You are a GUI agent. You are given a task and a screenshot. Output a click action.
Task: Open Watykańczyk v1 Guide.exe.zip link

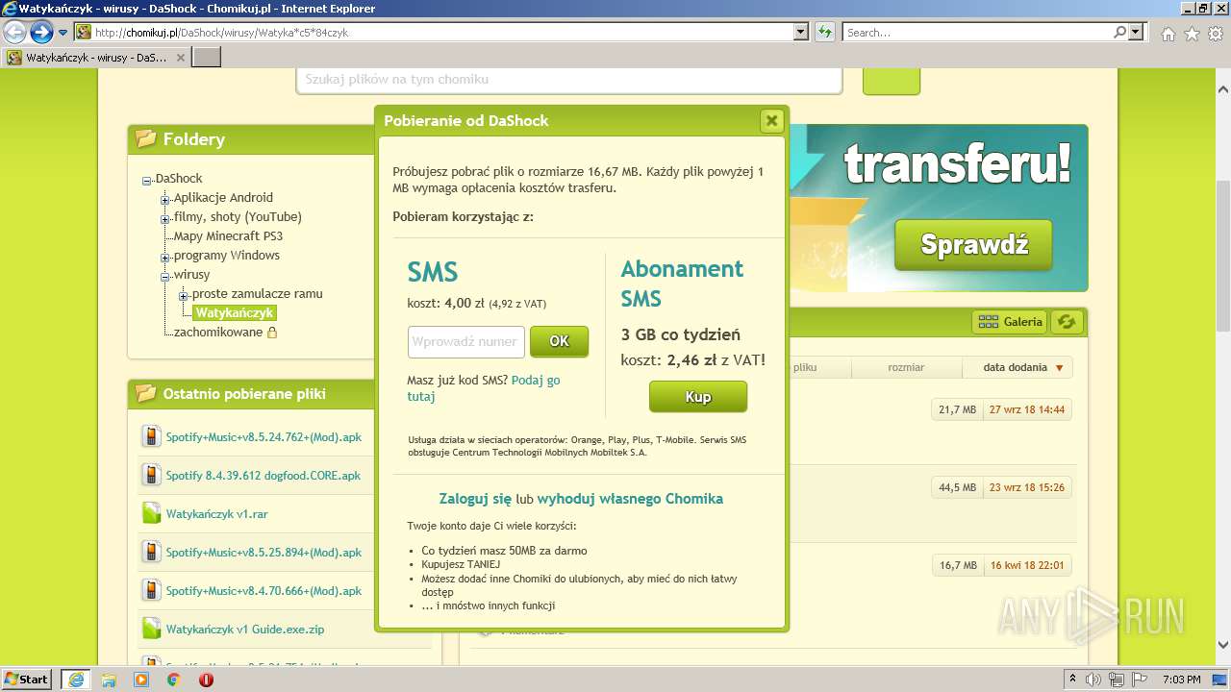pyautogui.click(x=245, y=630)
